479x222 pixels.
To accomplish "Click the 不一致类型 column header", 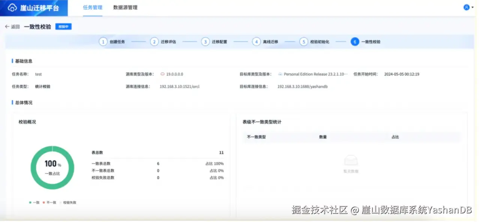I will pos(256,137).
